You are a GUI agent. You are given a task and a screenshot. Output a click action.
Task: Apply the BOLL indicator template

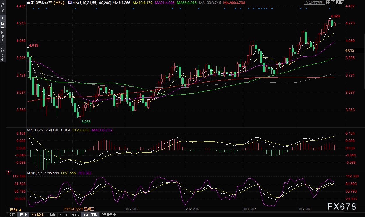pyautogui.click(x=75, y=215)
